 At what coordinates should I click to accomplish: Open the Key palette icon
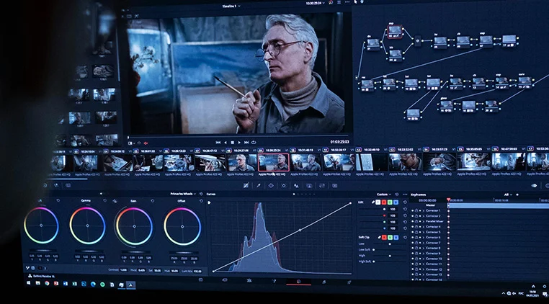point(309,185)
